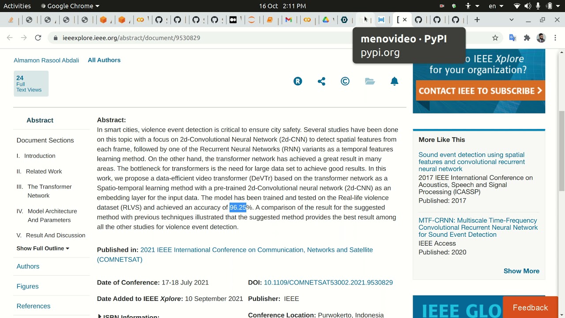Image resolution: width=565 pixels, height=318 pixels.
Task: Click the CONTACT IEEE TO SUBSCRIBE button
Action: (480, 91)
